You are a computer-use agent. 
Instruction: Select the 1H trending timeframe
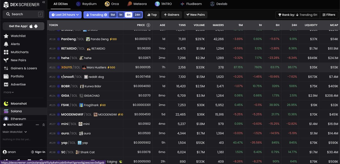121,15
